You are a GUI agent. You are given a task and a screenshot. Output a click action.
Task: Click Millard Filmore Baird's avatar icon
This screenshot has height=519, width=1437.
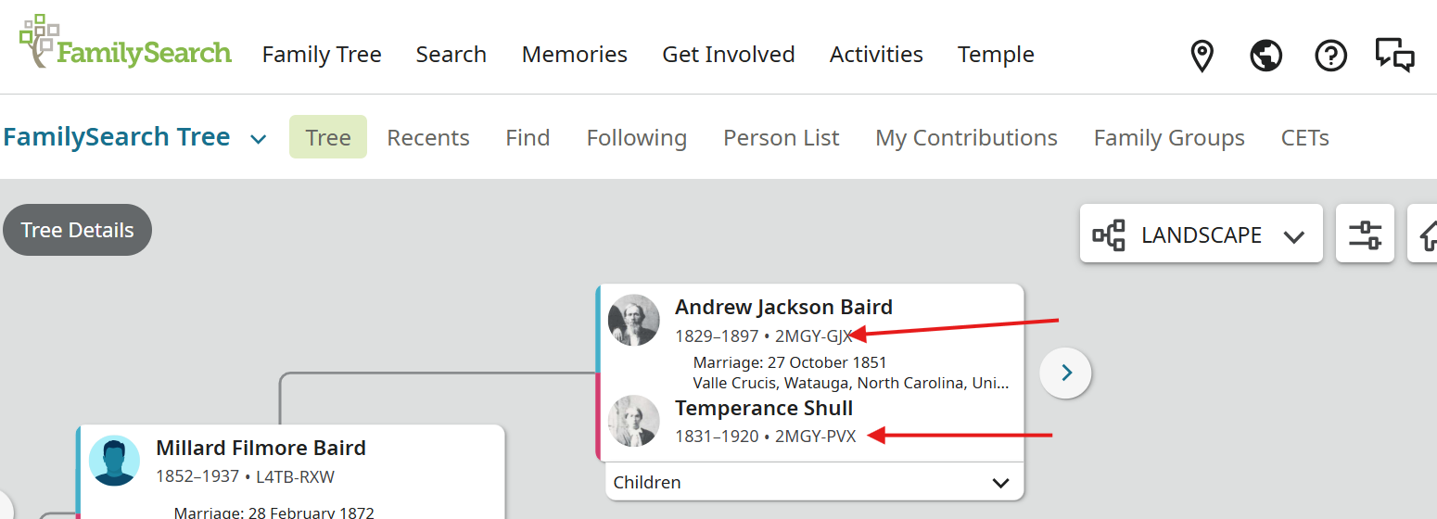point(115,461)
